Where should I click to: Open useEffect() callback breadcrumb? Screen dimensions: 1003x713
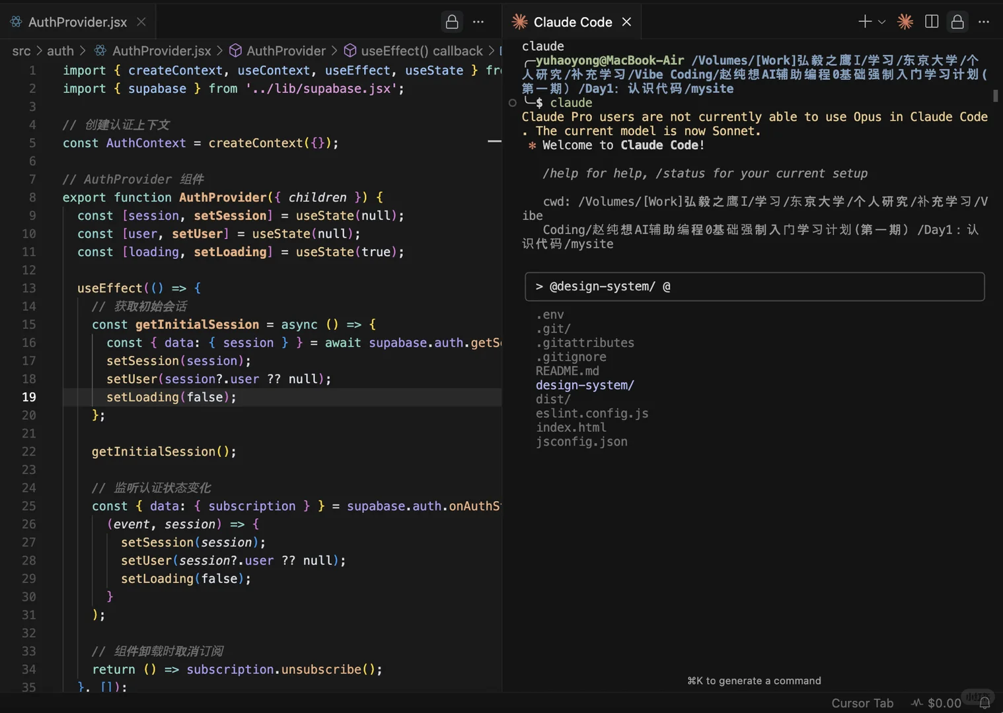(414, 51)
